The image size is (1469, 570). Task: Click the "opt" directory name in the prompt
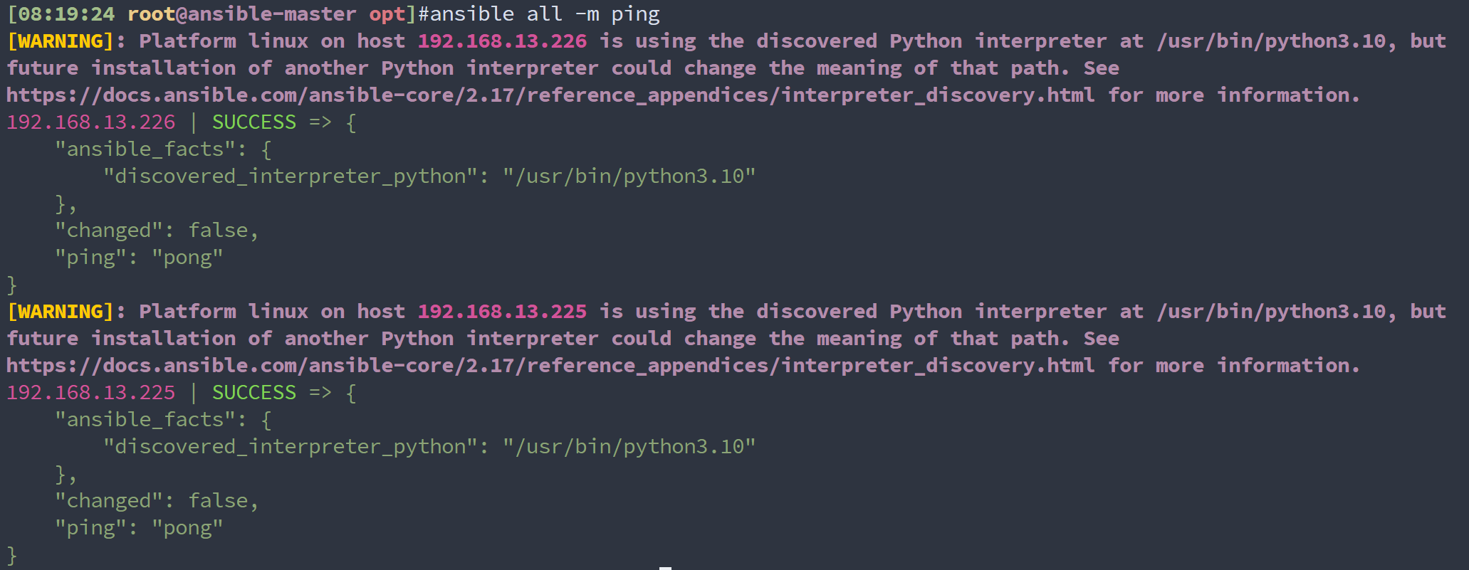click(x=387, y=14)
